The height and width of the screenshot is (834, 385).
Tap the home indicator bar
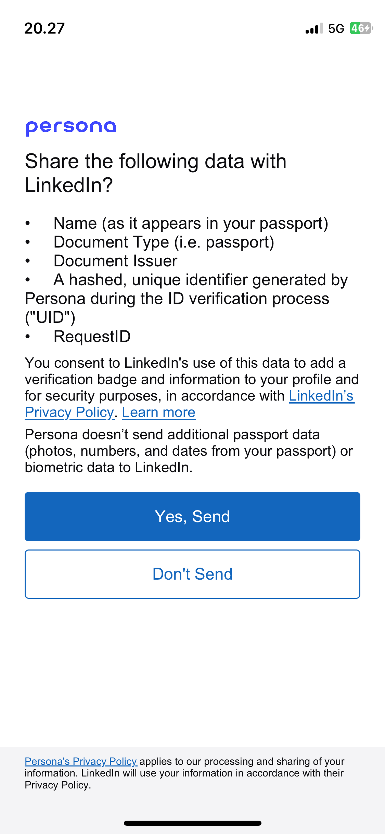[x=192, y=823]
